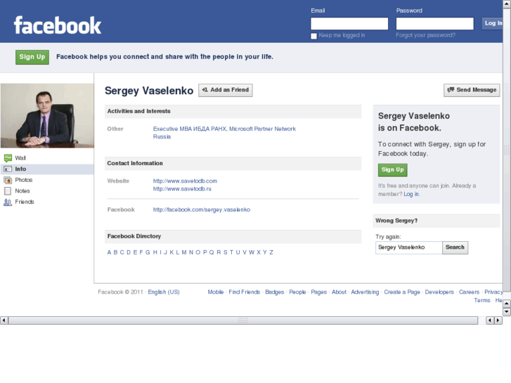Open directory letter S
This screenshot has width=511, height=383.
226,252
